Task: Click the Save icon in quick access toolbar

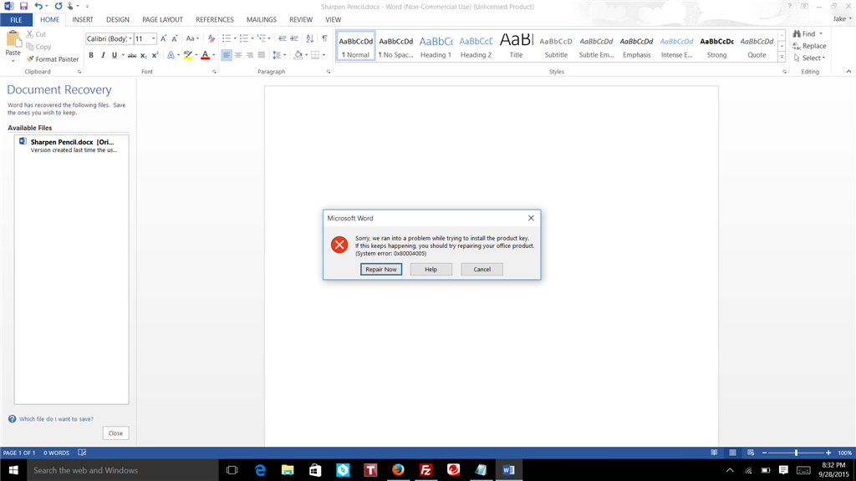Action: (x=23, y=6)
